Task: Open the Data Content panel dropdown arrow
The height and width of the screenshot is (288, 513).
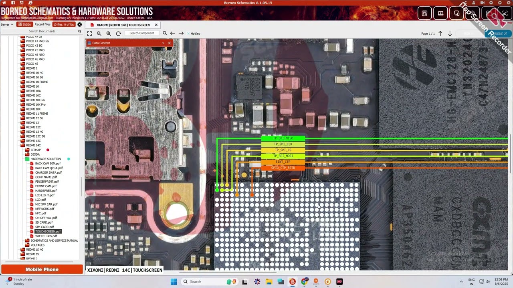Action: pyautogui.click(x=163, y=43)
